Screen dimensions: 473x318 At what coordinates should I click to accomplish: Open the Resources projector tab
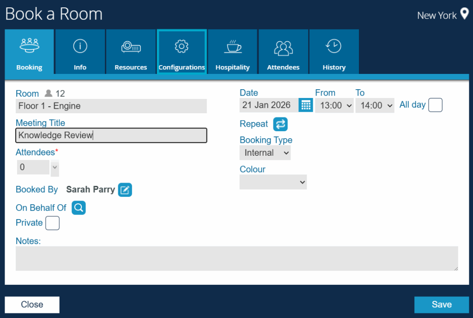pyautogui.click(x=131, y=52)
